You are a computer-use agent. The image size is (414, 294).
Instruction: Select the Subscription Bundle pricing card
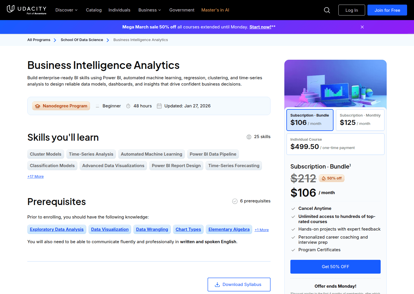click(x=310, y=120)
